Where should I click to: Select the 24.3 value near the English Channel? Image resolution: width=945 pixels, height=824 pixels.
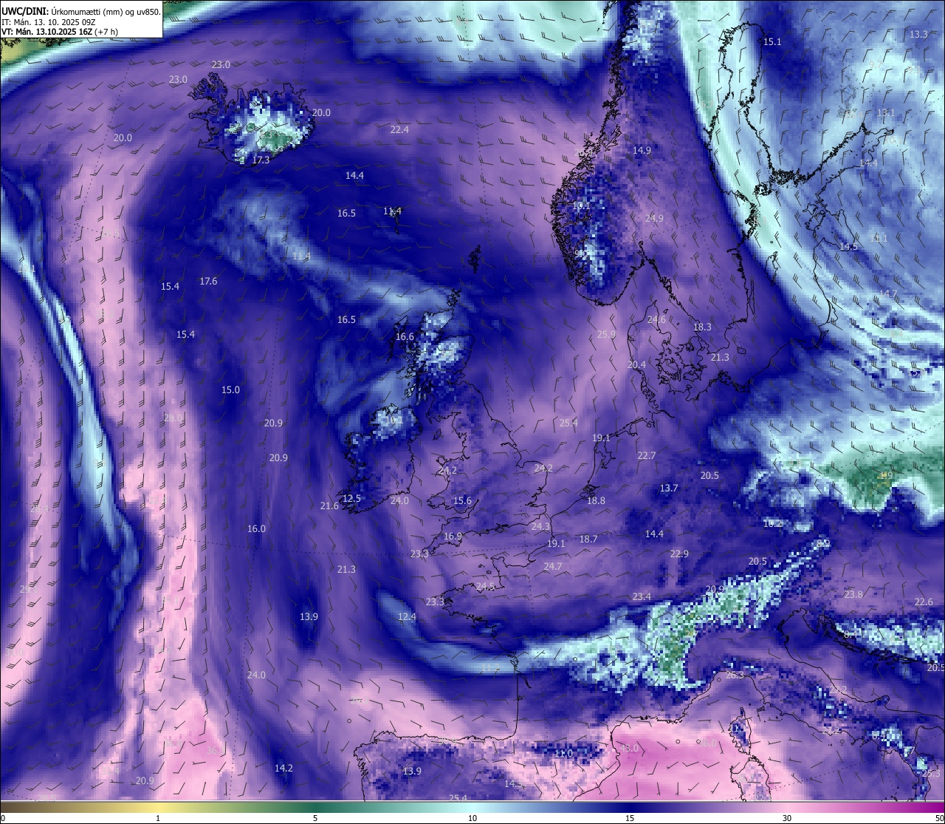coord(540,527)
